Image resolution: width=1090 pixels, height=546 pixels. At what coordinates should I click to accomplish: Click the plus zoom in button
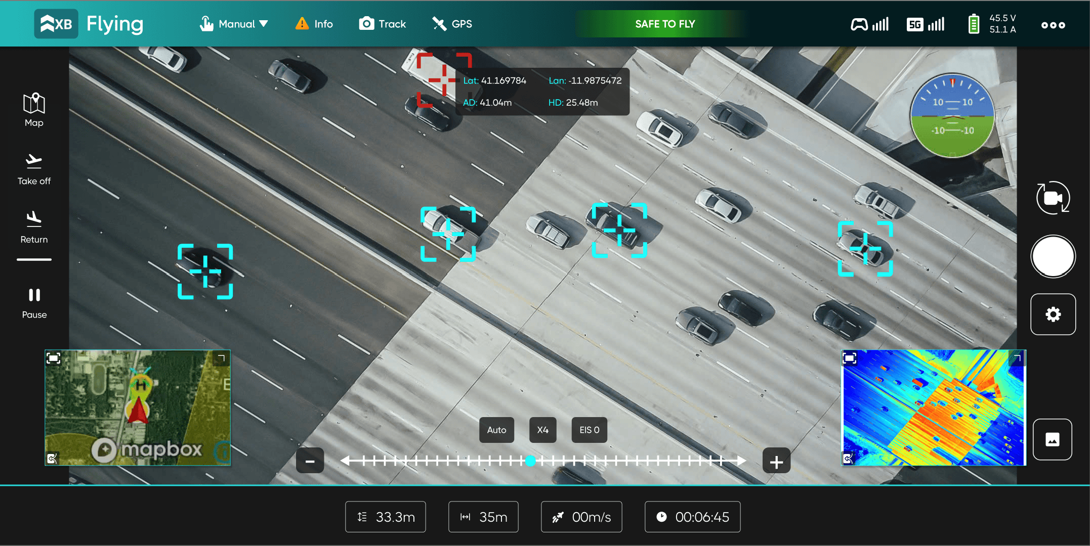pyautogui.click(x=776, y=461)
